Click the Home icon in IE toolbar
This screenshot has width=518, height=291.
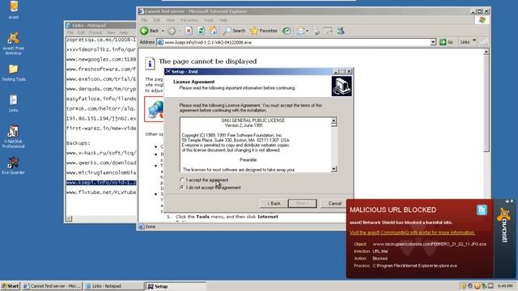214,31
